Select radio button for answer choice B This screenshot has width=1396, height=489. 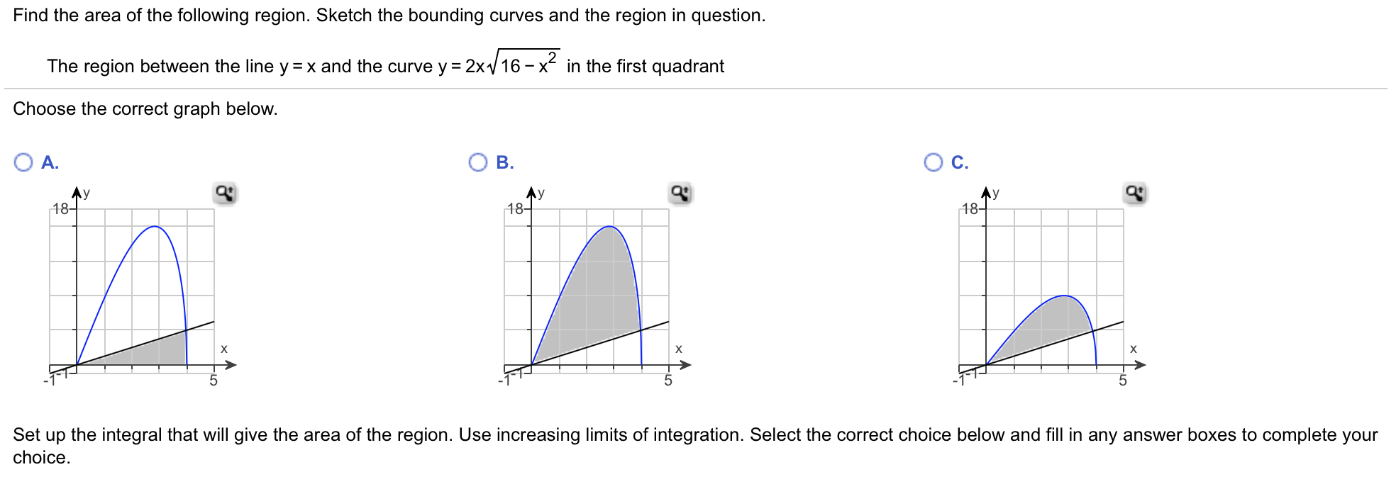click(x=478, y=162)
